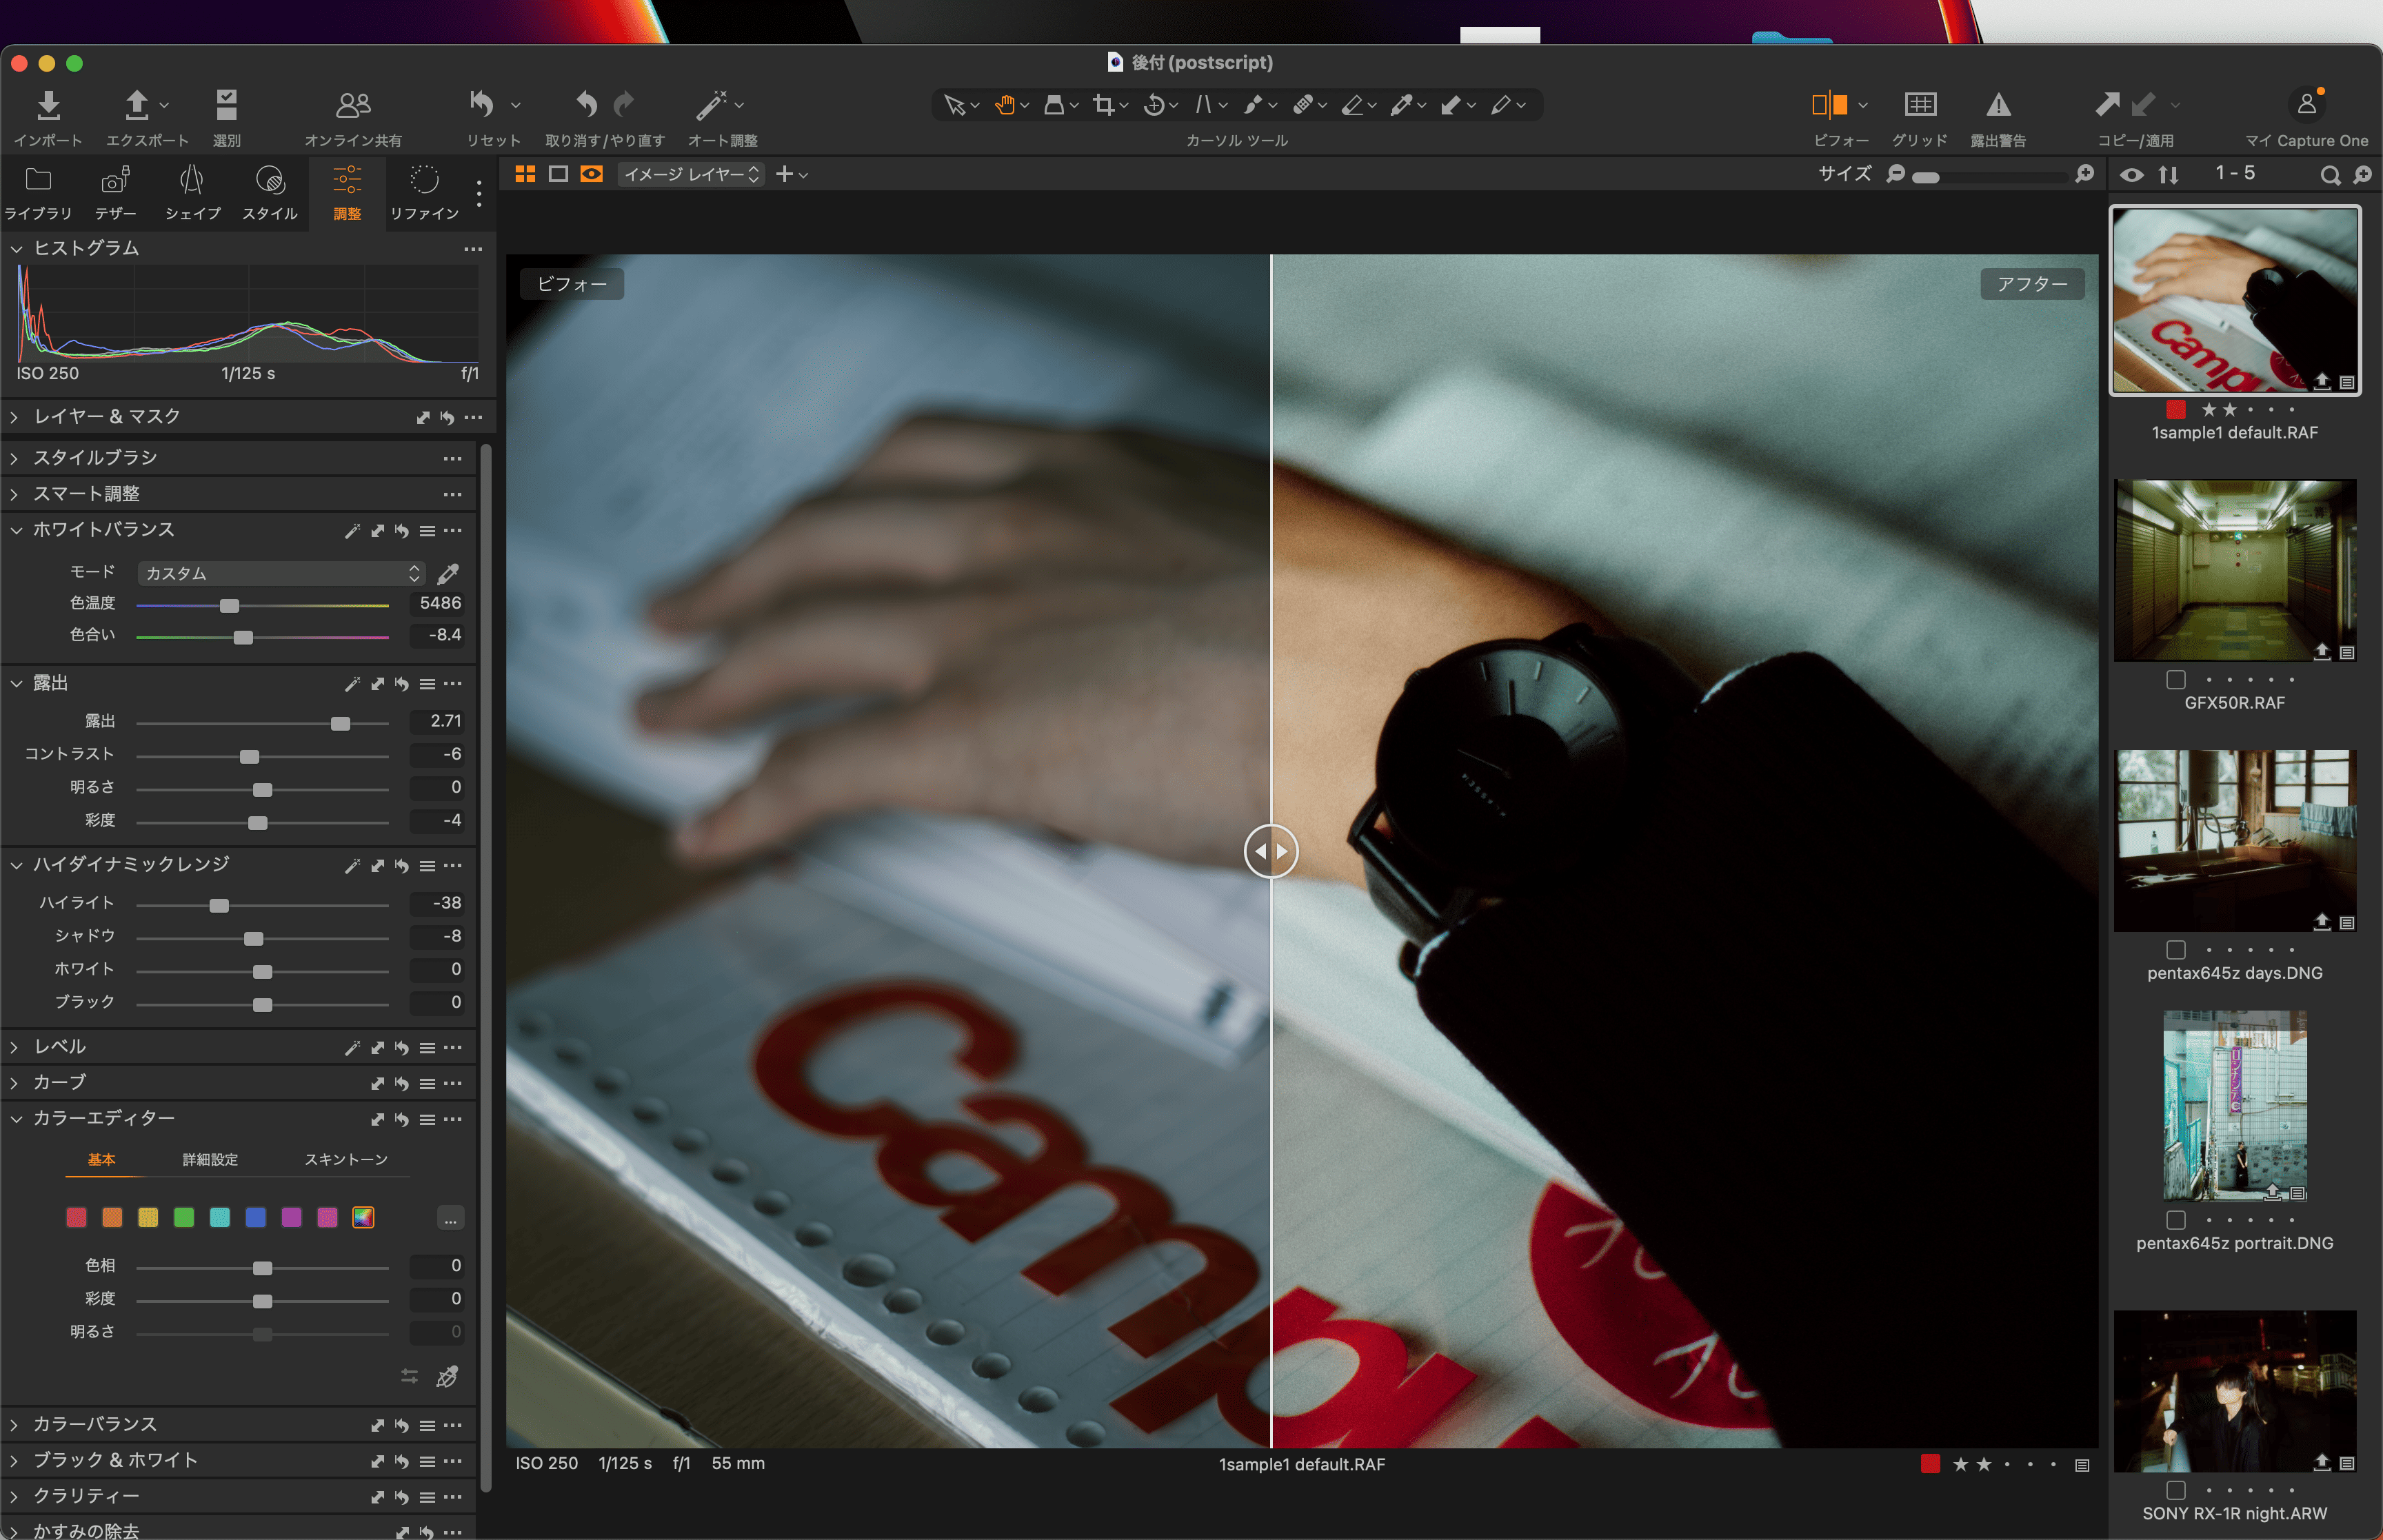Image resolution: width=2383 pixels, height=1540 pixels.
Task: Adjust the 露出 exposure slider
Action: [x=341, y=723]
